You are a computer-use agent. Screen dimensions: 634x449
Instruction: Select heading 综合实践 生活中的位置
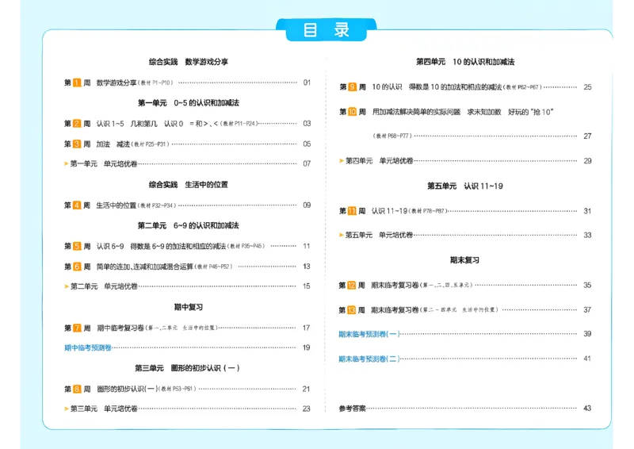tap(189, 185)
